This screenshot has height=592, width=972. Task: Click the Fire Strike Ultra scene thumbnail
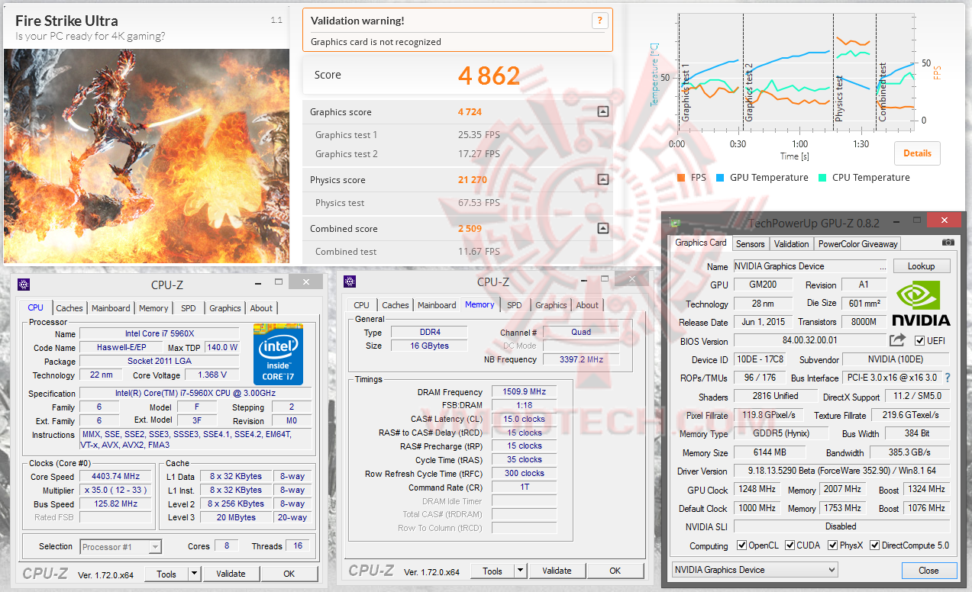pyautogui.click(x=147, y=156)
